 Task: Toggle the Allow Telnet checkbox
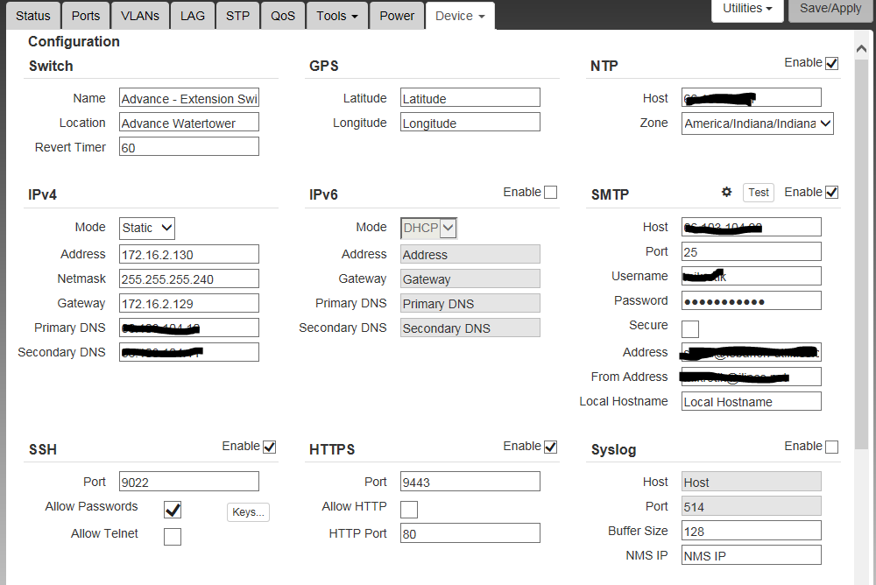pyautogui.click(x=173, y=536)
